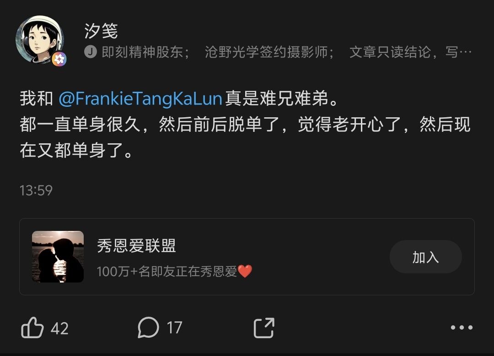Open the 秀恩爱联盟 circle thumbnail
This screenshot has width=494, height=356.
pyautogui.click(x=58, y=257)
